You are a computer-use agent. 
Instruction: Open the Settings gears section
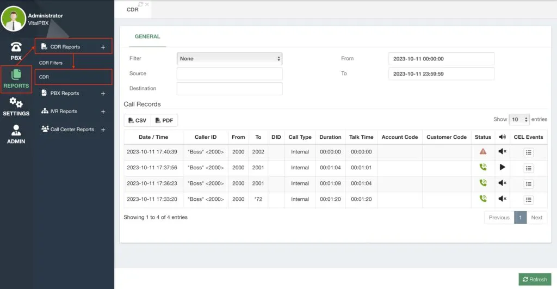(x=16, y=107)
